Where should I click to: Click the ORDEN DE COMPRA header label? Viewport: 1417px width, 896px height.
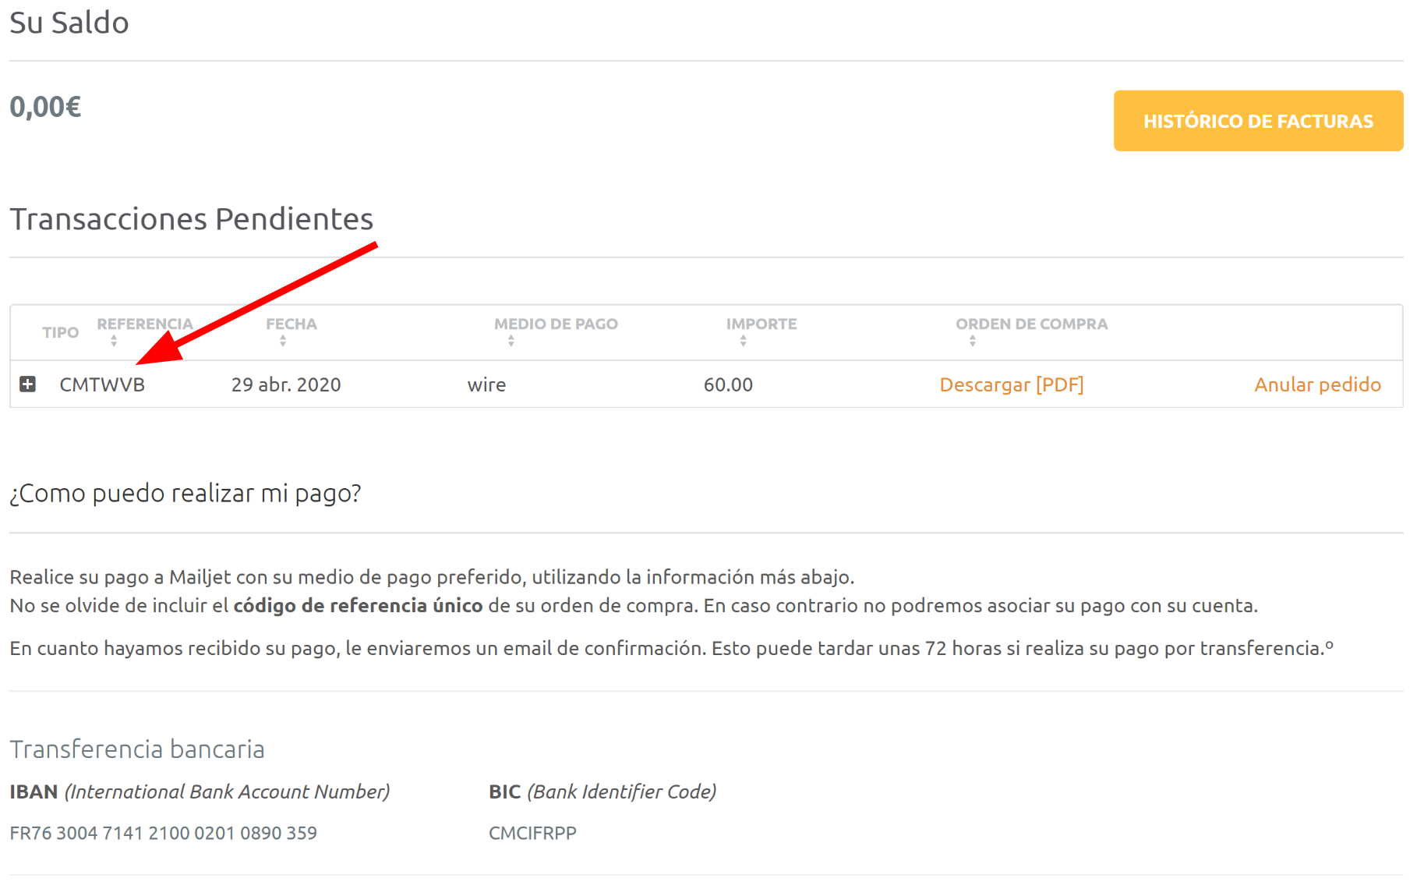pos(1031,324)
